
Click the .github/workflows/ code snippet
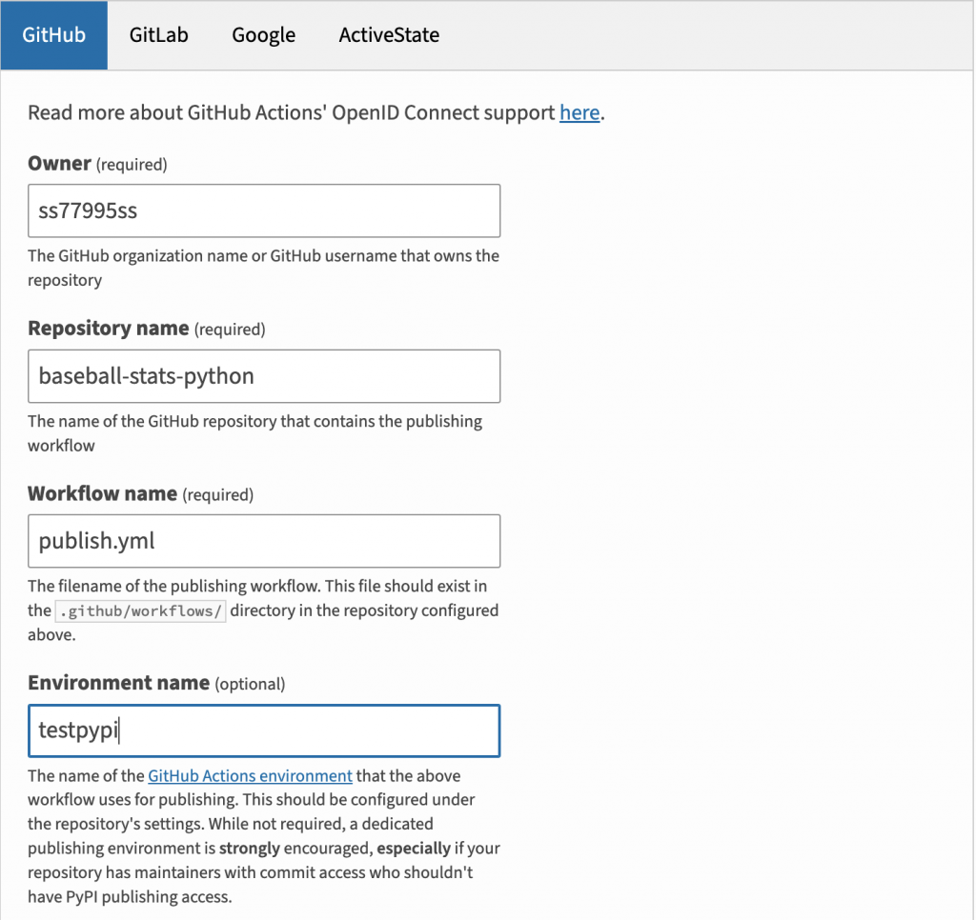[x=141, y=610]
